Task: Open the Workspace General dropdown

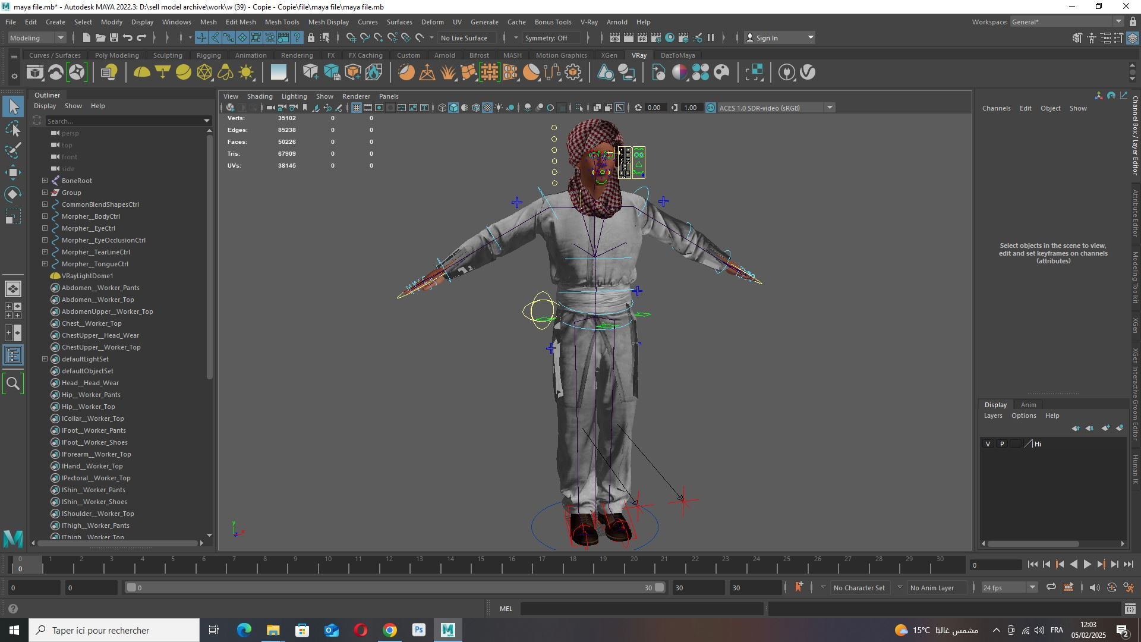Action: click(1067, 22)
